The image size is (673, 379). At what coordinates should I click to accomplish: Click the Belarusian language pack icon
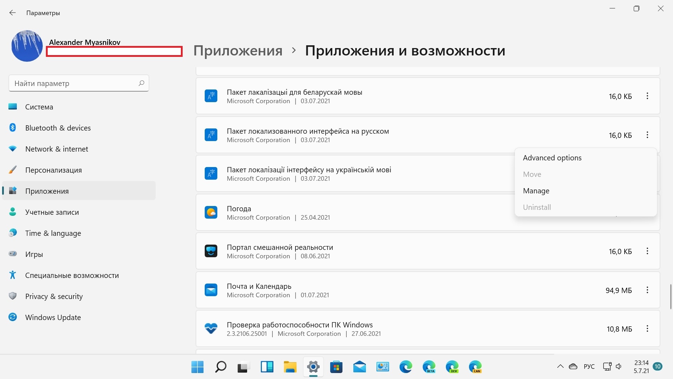coord(211,96)
